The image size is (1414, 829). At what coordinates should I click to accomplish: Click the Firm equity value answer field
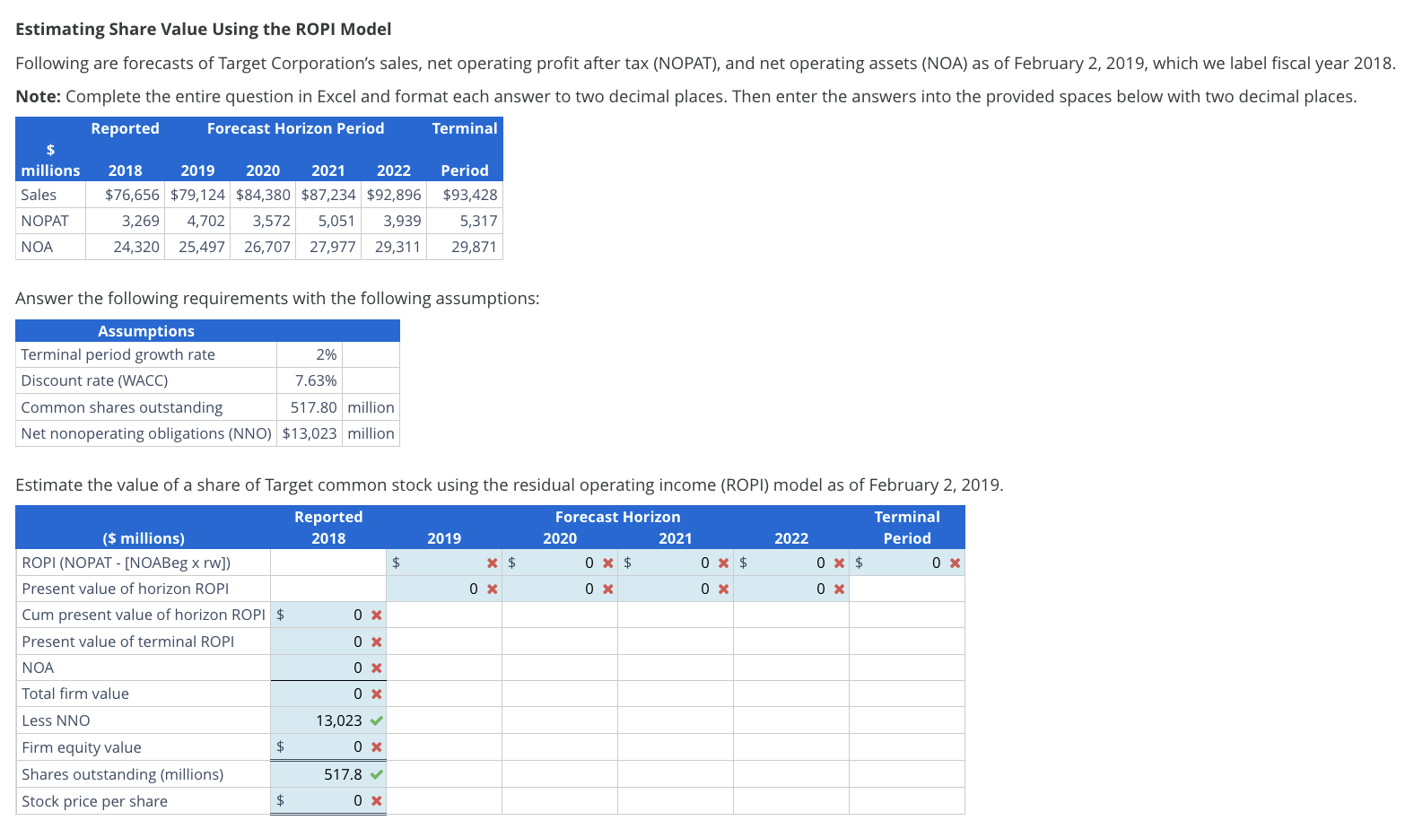(328, 746)
